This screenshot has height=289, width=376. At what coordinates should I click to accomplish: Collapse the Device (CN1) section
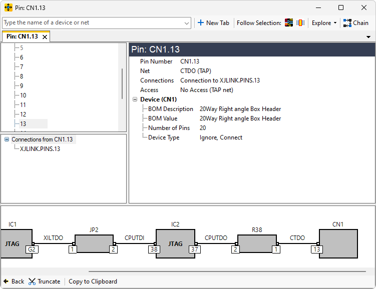[x=135, y=99]
